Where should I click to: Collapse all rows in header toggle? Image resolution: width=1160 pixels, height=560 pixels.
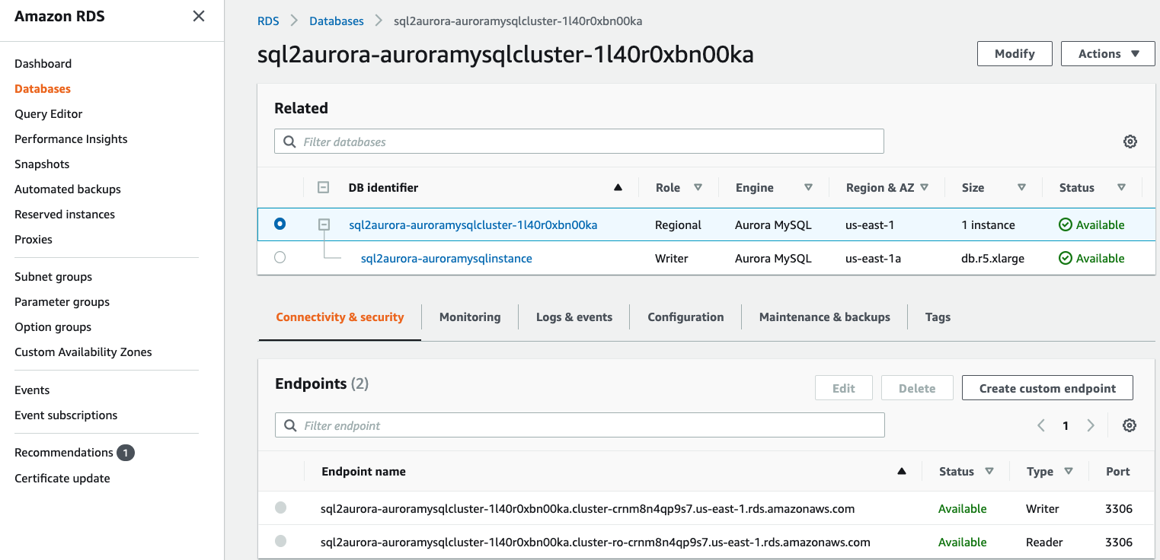point(324,187)
